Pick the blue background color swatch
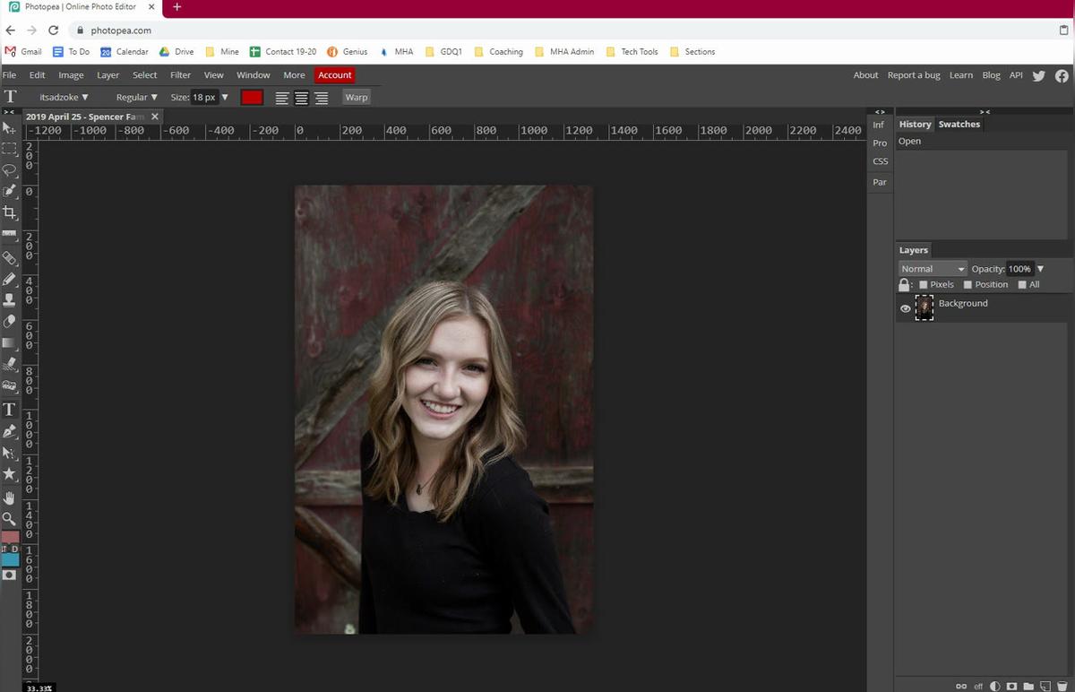Viewport: 1075px width, 692px height. (x=10, y=559)
